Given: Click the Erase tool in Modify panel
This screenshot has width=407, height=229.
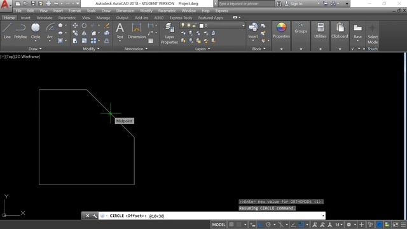Looking at the screenshot, I should pos(107,25).
